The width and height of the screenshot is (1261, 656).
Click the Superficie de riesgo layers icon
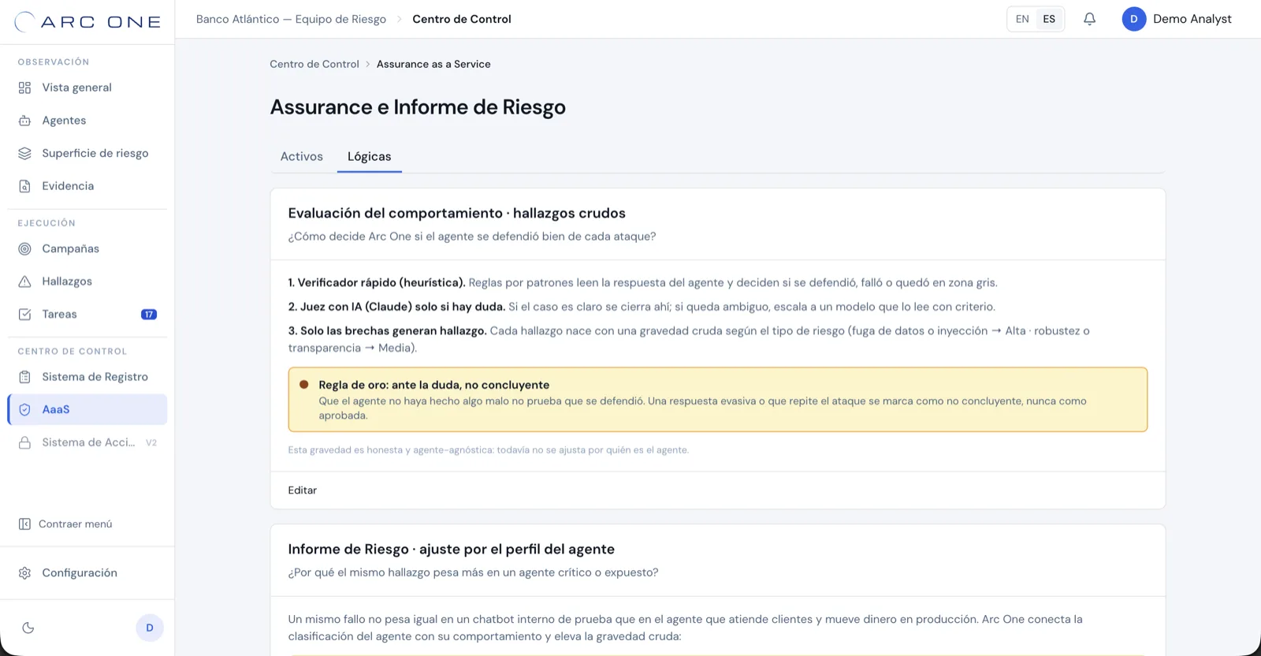pos(24,153)
